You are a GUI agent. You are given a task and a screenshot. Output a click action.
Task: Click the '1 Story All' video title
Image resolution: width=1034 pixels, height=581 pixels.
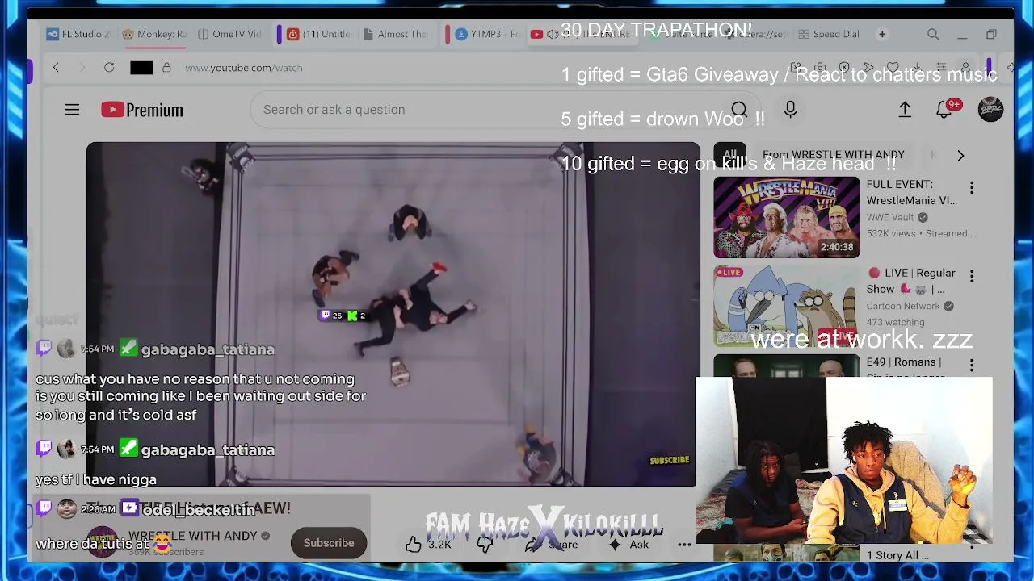[x=897, y=555]
